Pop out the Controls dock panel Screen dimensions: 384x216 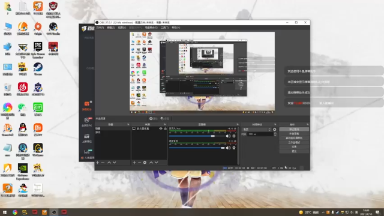click(x=308, y=124)
